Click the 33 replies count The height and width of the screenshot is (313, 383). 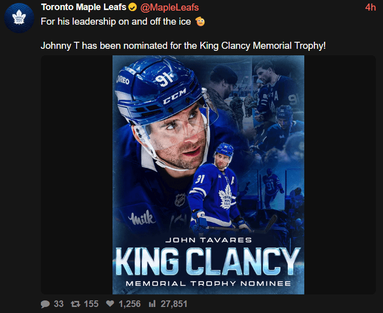coord(59,304)
